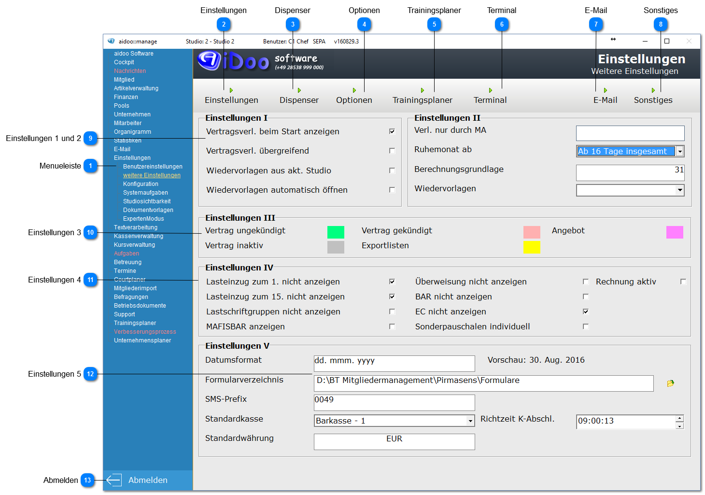705x495 pixels.
Task: Click the Datumsformat input field
Action: [395, 364]
